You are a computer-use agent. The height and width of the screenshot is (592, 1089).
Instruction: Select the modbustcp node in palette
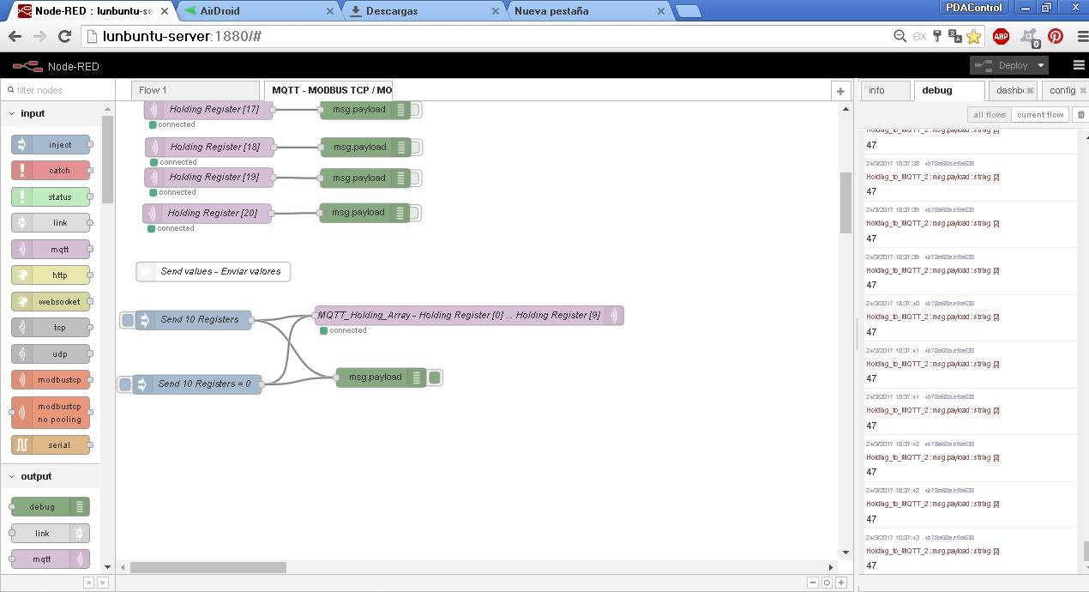pyautogui.click(x=51, y=380)
